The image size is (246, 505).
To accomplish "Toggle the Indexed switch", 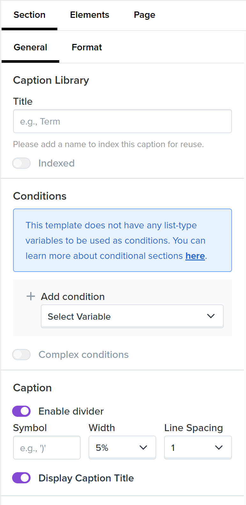I will coord(21,163).
